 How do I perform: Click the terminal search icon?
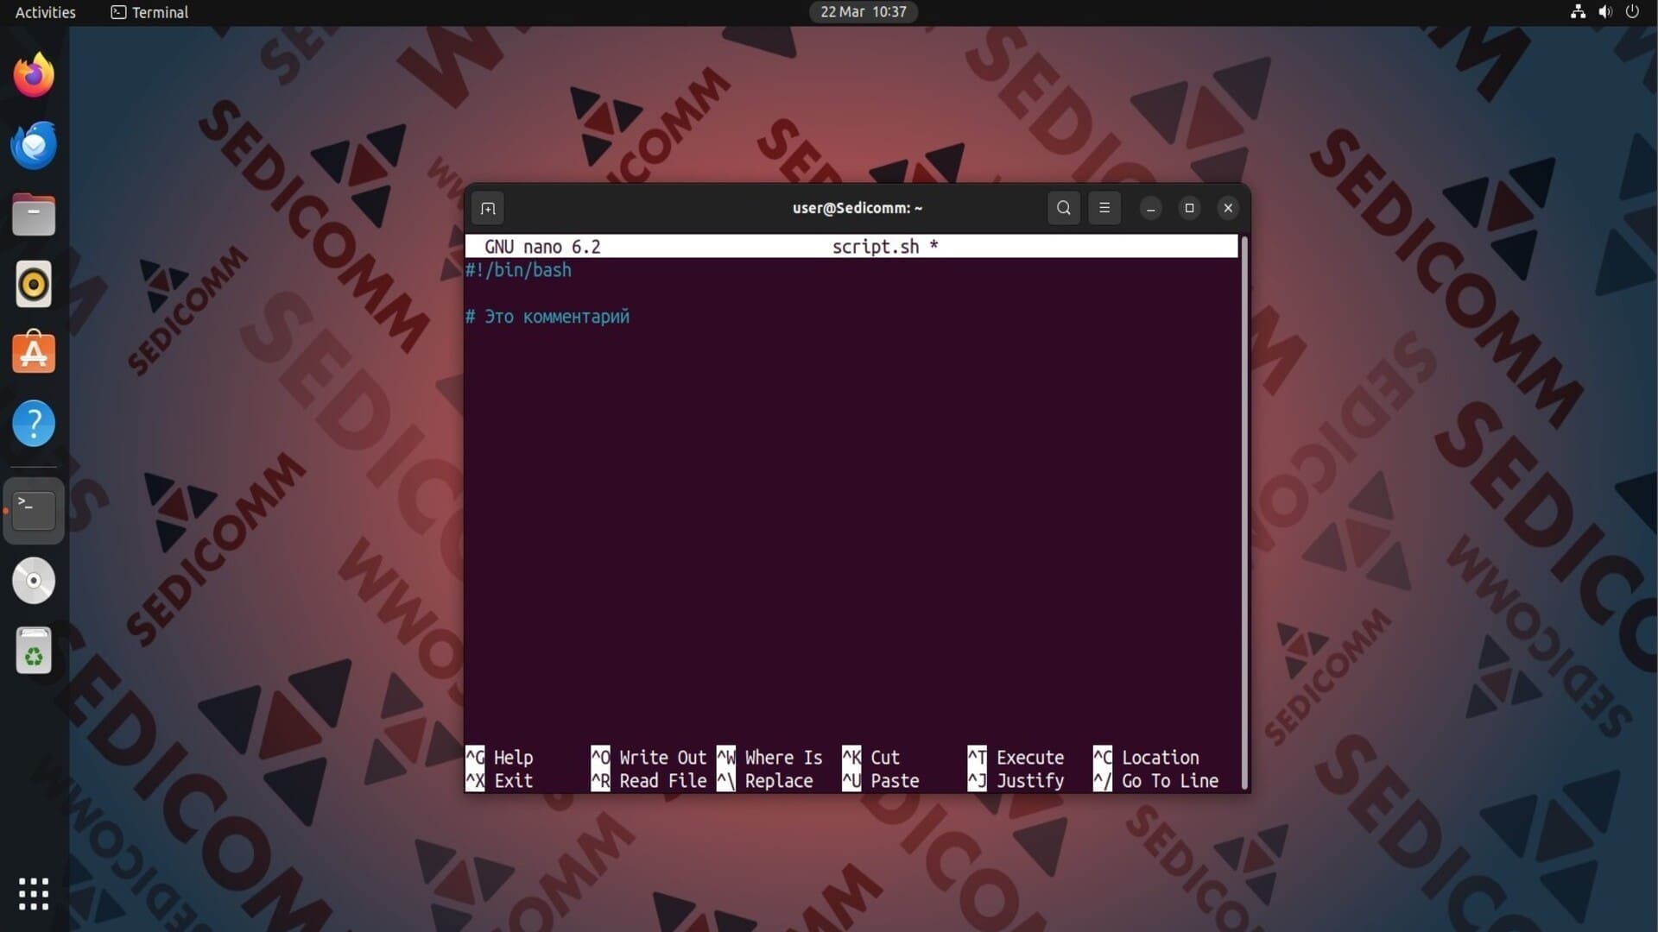(1063, 208)
